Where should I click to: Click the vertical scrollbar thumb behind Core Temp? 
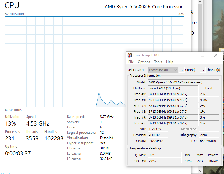click(x=200, y=28)
